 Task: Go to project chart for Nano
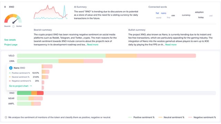pyautogui.click(x=19, y=86)
